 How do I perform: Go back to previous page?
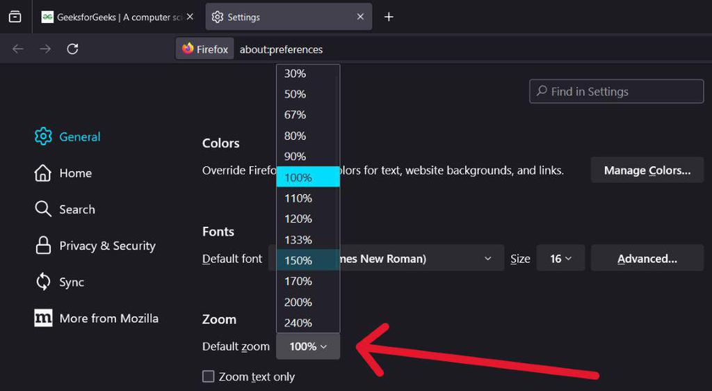pyautogui.click(x=18, y=49)
